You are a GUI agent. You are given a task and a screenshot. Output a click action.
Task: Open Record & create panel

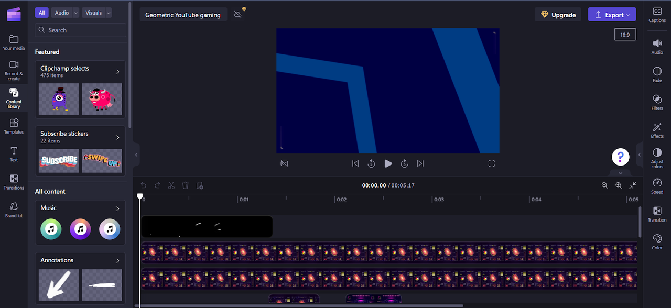[14, 71]
